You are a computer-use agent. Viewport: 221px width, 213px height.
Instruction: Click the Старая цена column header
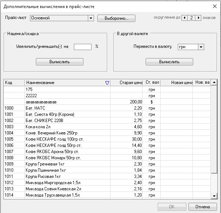point(127,83)
